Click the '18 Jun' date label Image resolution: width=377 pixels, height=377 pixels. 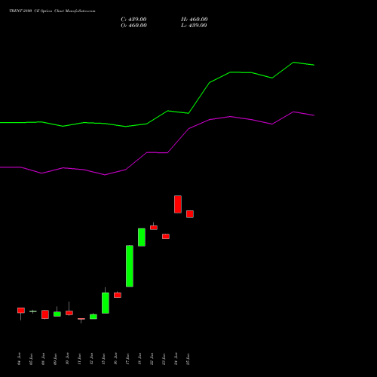(x=140, y=359)
